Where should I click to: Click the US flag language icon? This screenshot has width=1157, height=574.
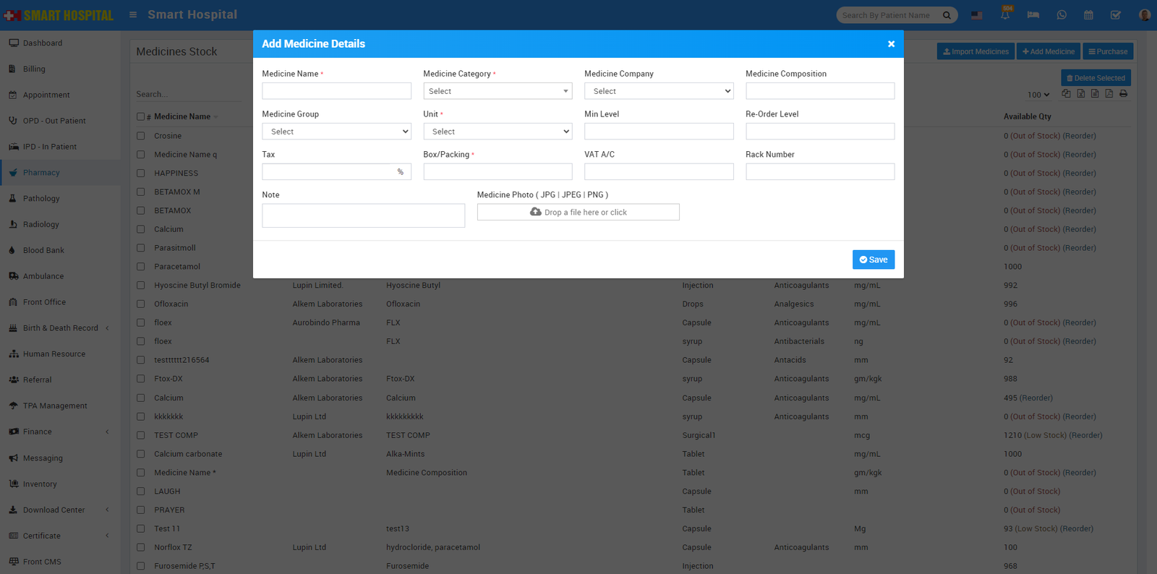tap(977, 15)
